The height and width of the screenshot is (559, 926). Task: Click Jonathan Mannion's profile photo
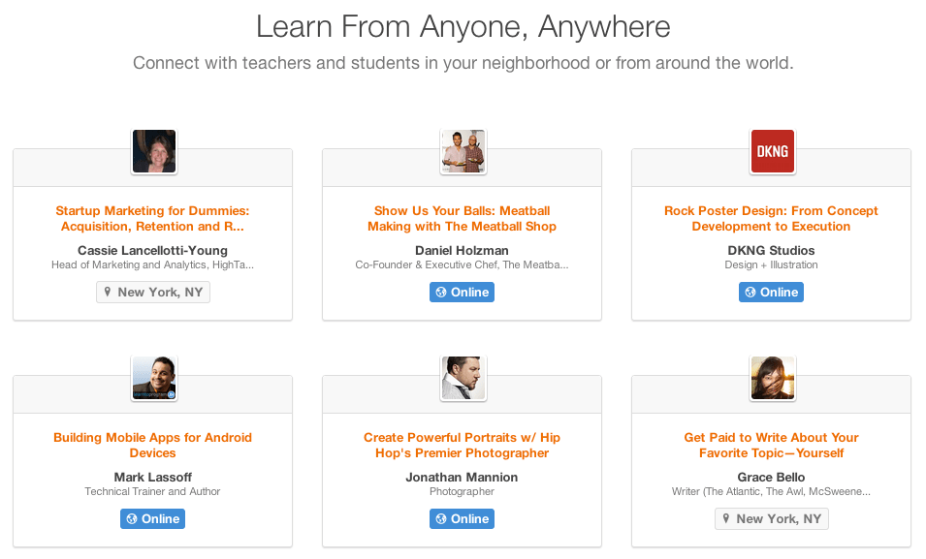tap(463, 378)
